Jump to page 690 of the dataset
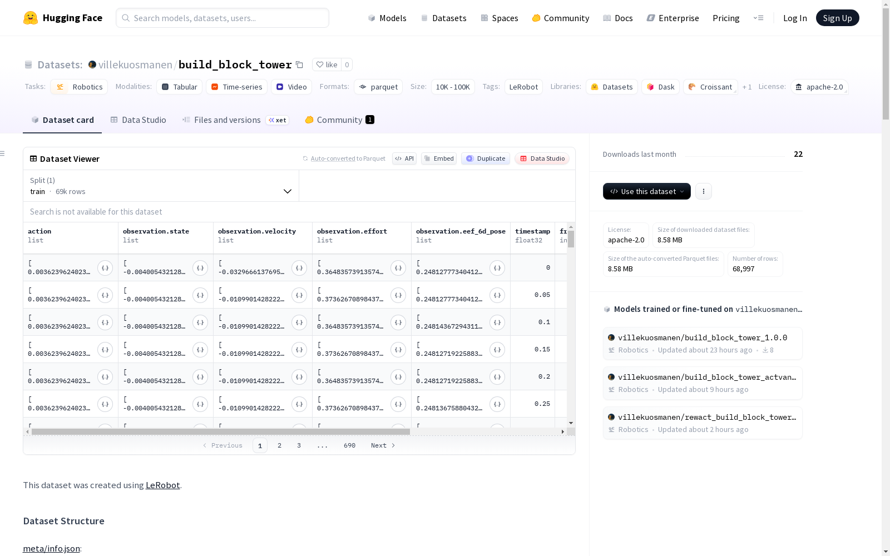Image resolution: width=890 pixels, height=556 pixels. [x=349, y=445]
